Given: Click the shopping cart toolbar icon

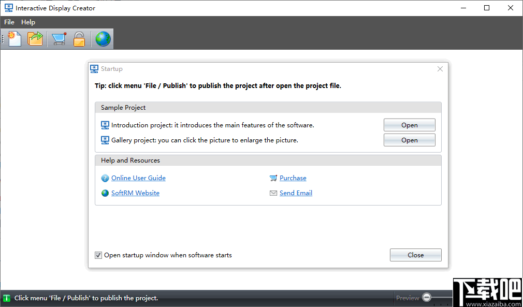Looking at the screenshot, I should pos(59,39).
